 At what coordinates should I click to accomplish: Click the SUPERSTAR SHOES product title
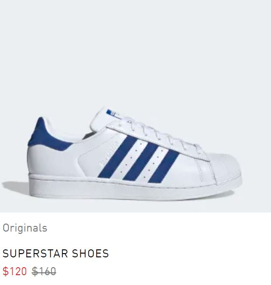tap(56, 254)
